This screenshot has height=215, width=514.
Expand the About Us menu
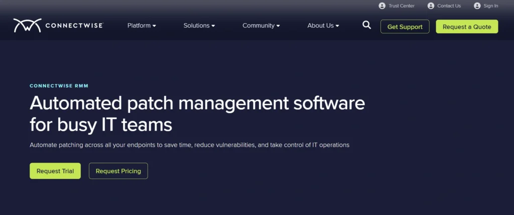pyautogui.click(x=323, y=26)
